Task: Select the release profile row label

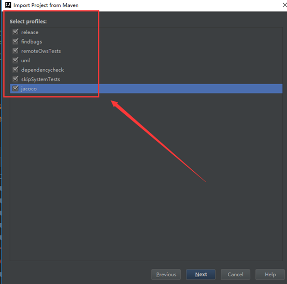Action: click(30, 32)
